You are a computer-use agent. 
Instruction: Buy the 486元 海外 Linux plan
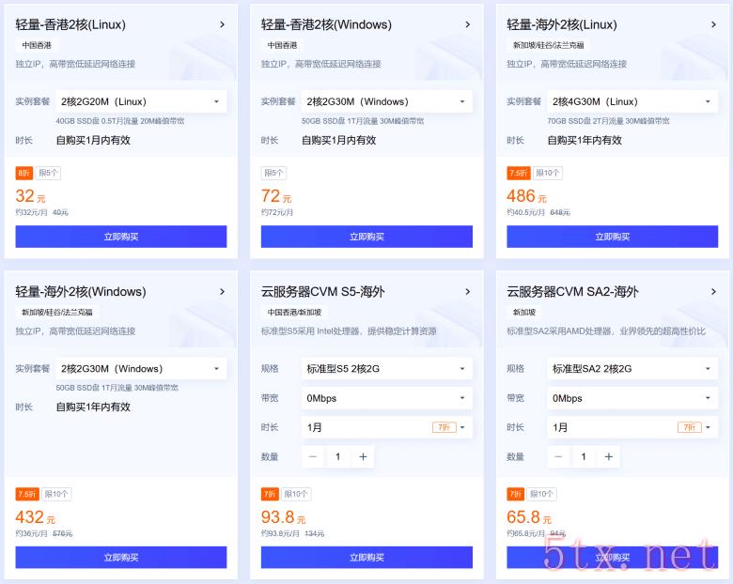click(x=613, y=237)
